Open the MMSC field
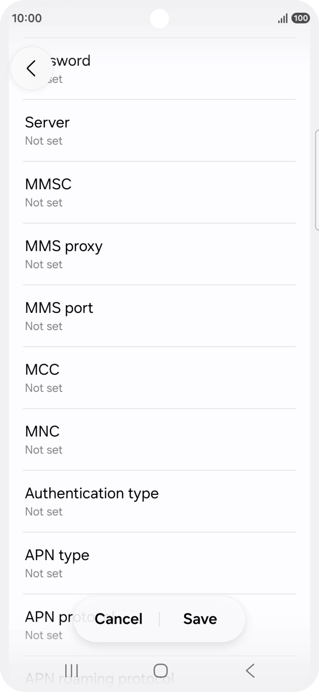Viewport: 319px width, 692px height. pos(48,192)
